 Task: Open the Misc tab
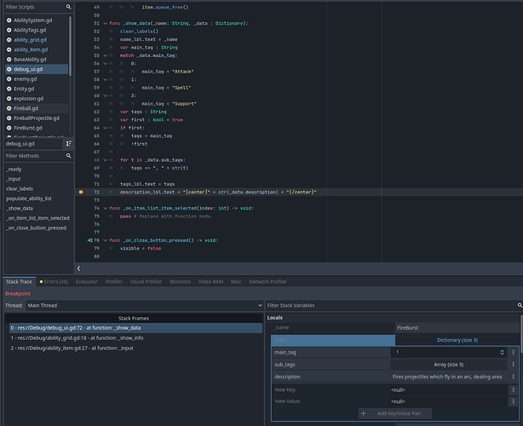point(236,281)
